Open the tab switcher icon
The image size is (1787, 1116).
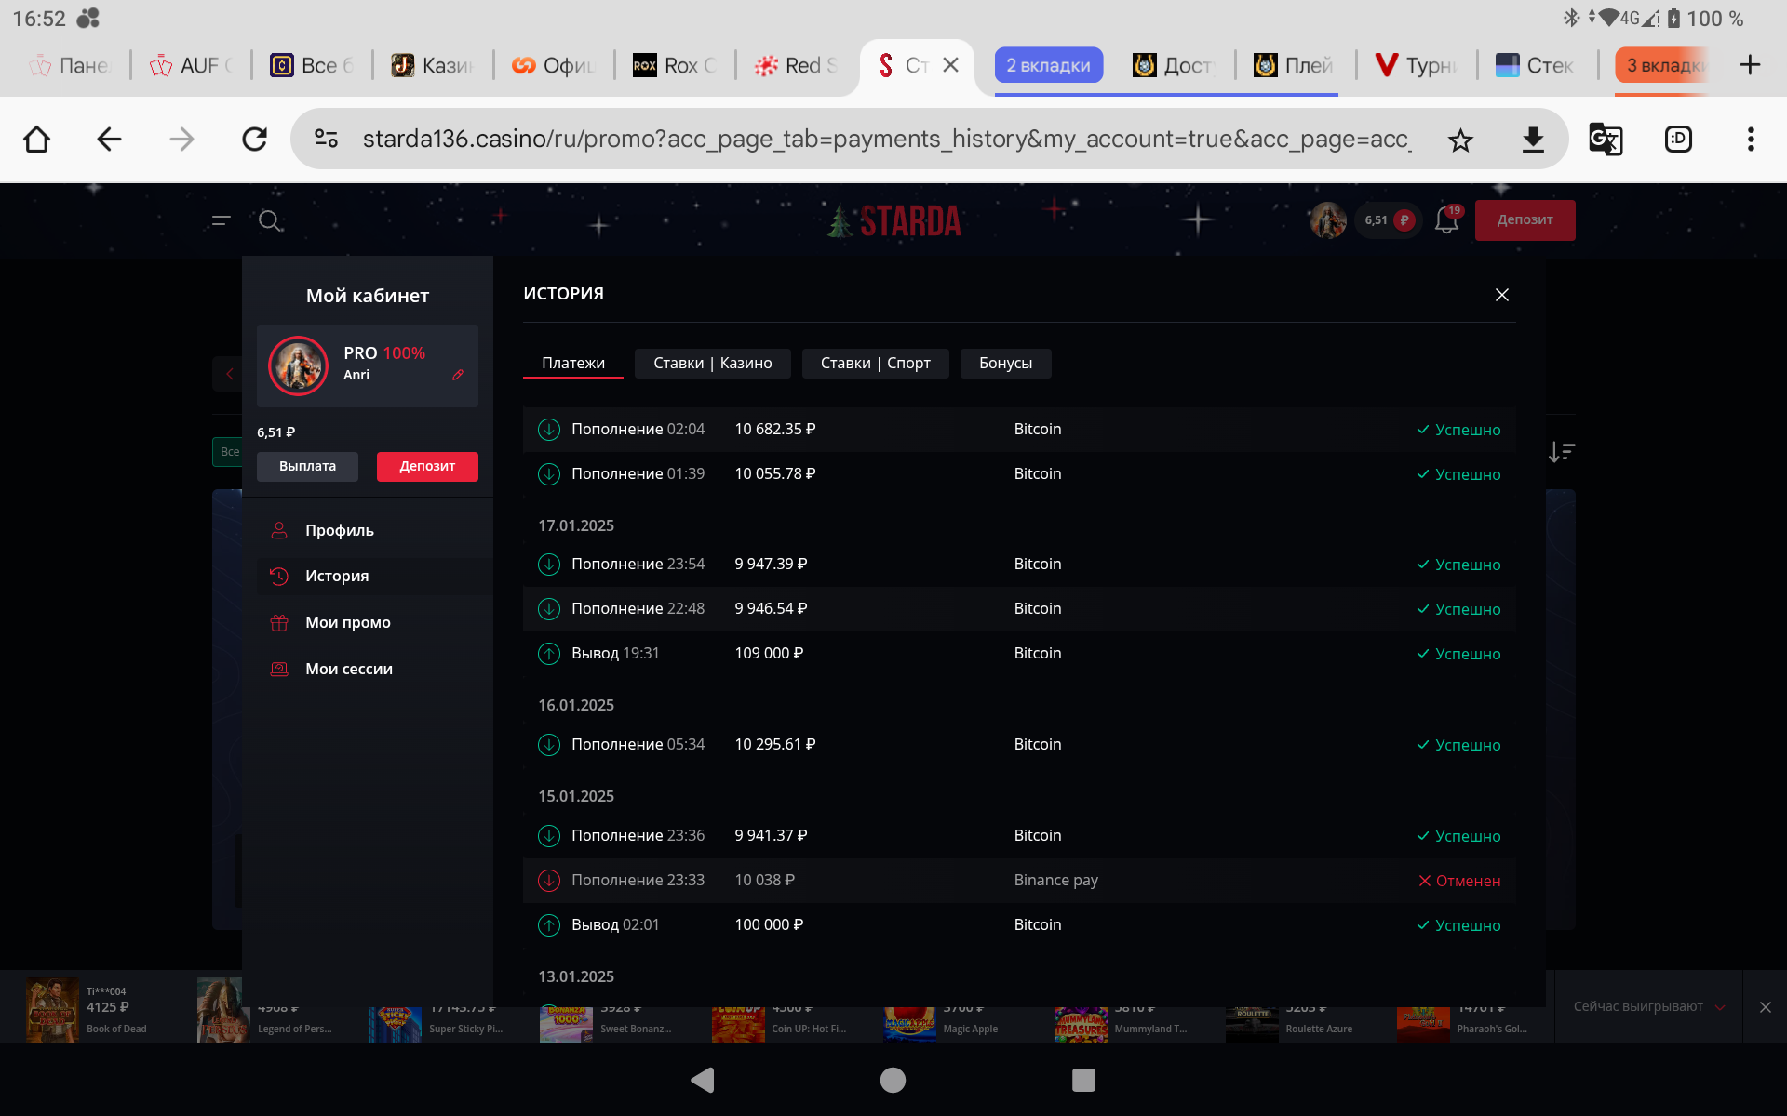click(1678, 139)
